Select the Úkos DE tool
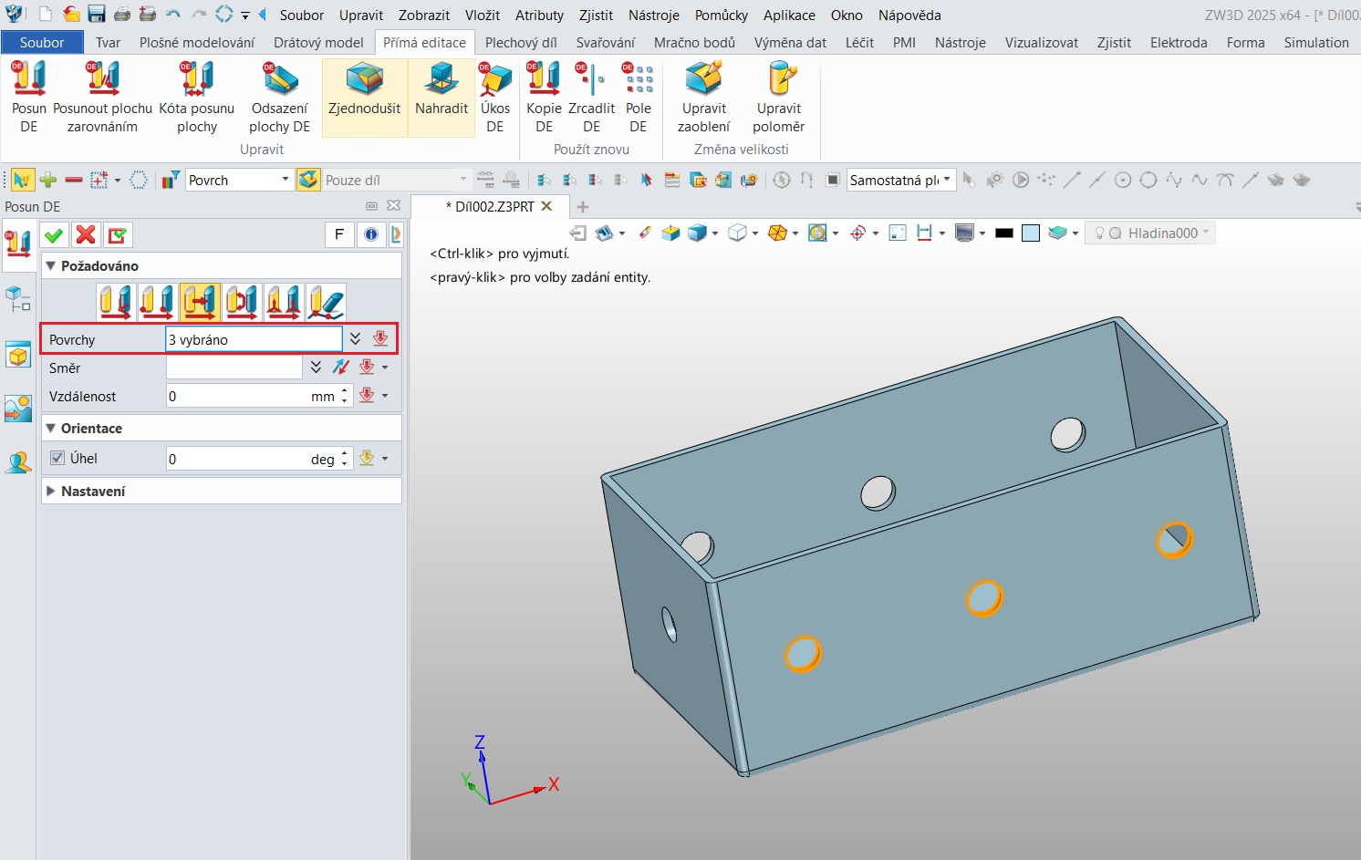Screen dimensions: 1361x860 tap(495, 98)
